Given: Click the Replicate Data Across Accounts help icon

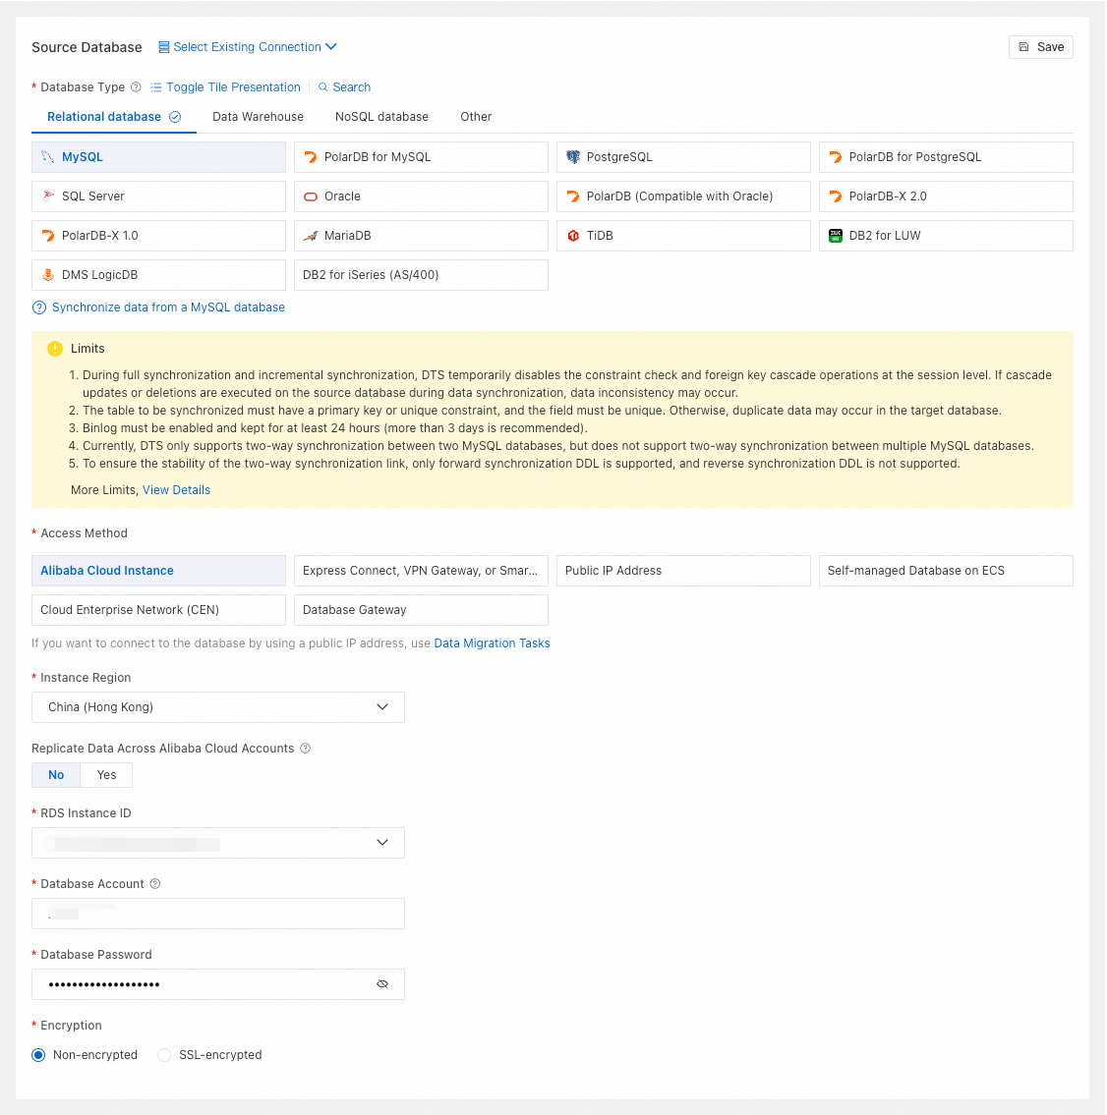Looking at the screenshot, I should pyautogui.click(x=305, y=748).
